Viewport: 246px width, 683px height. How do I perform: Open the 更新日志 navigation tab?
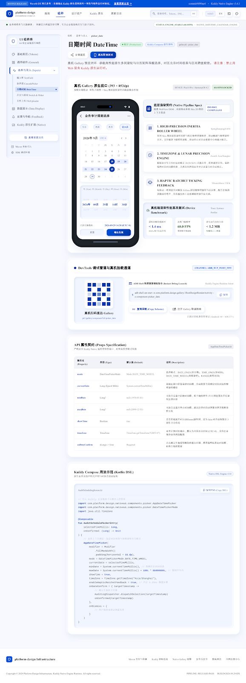(116, 14)
